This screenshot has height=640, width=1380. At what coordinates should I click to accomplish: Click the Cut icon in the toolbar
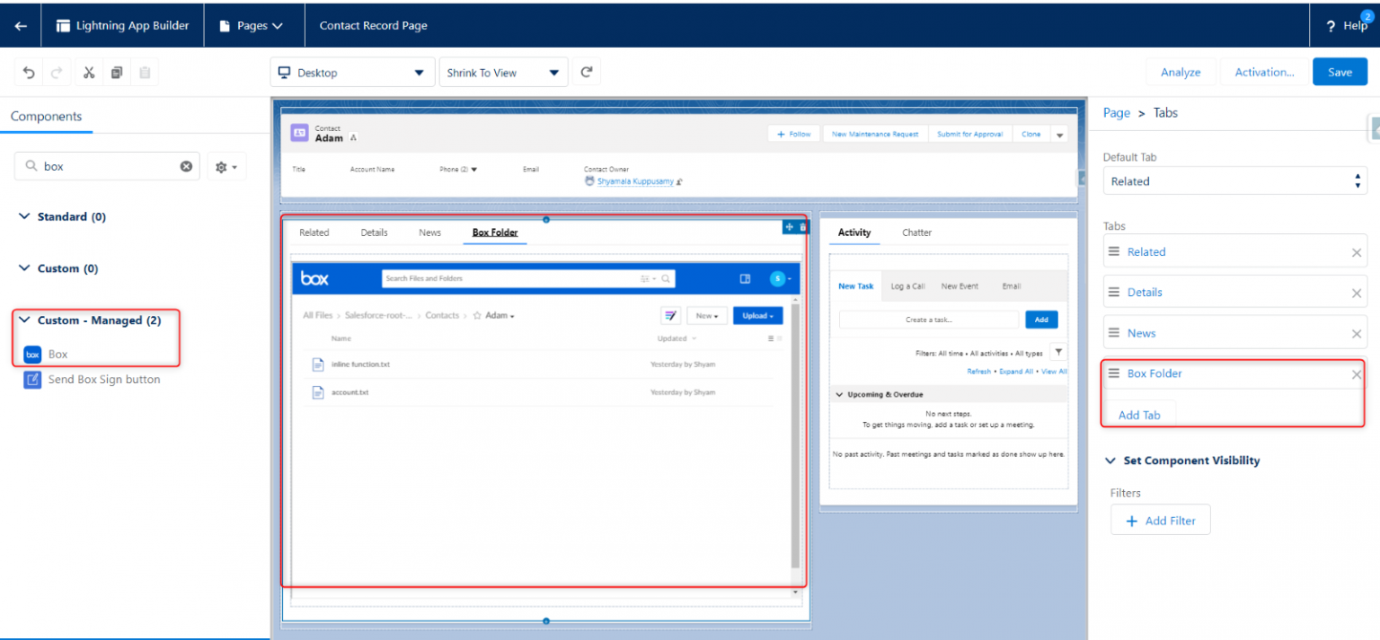88,72
